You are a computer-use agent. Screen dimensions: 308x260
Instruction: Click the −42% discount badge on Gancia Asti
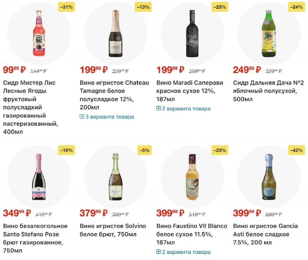[296, 150]
